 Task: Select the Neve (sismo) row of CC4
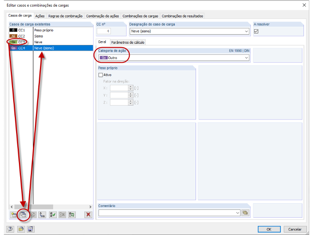51,48
